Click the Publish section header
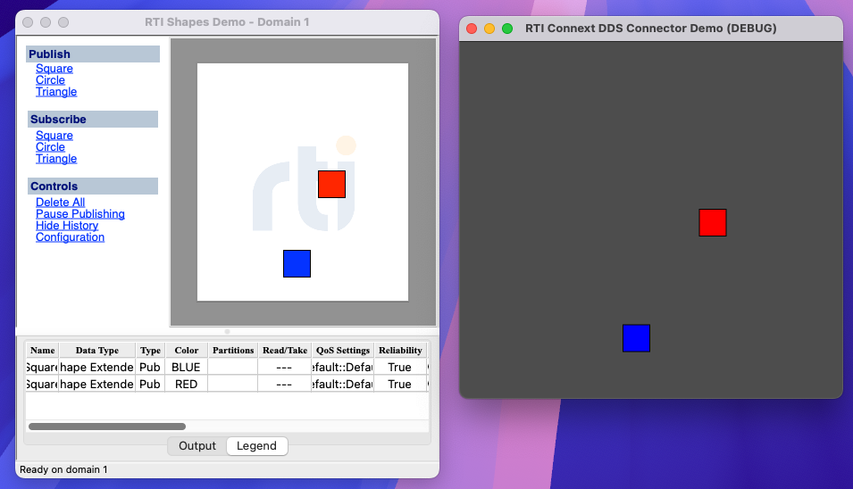This screenshot has height=489, width=853. (x=93, y=54)
